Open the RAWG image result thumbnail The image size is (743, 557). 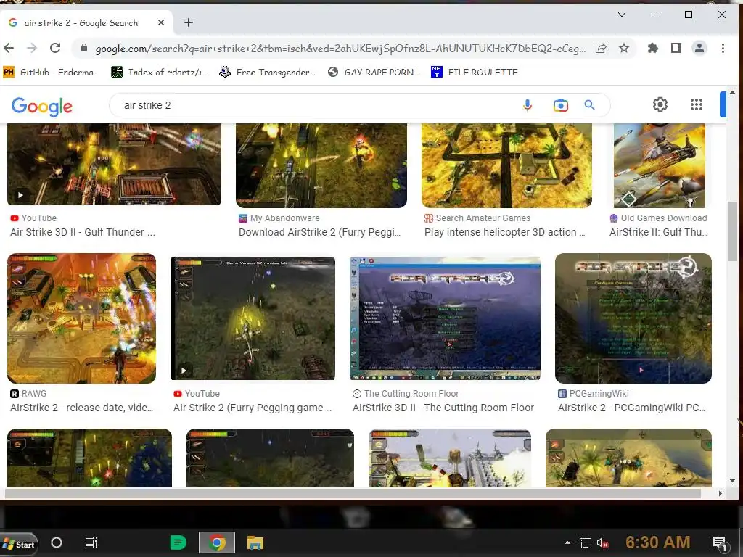pos(81,318)
